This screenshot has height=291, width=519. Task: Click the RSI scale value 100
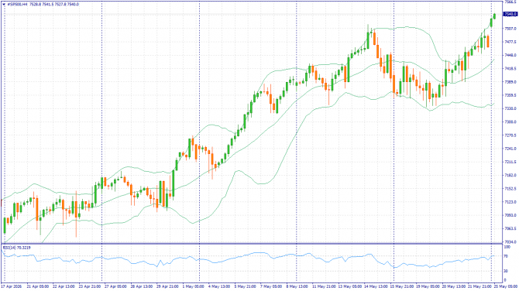[x=507, y=247]
